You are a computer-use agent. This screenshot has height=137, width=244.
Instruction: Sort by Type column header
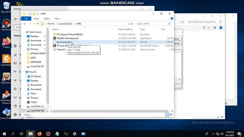click(x=142, y=29)
